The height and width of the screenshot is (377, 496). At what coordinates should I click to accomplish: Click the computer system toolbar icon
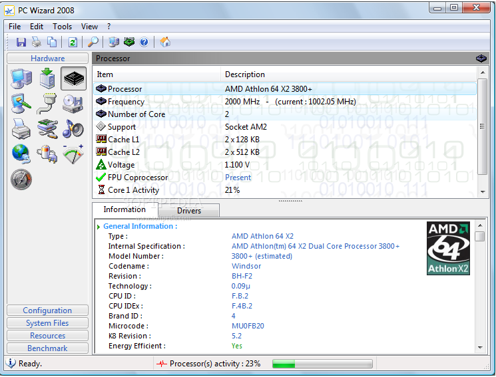pyautogui.click(x=114, y=42)
